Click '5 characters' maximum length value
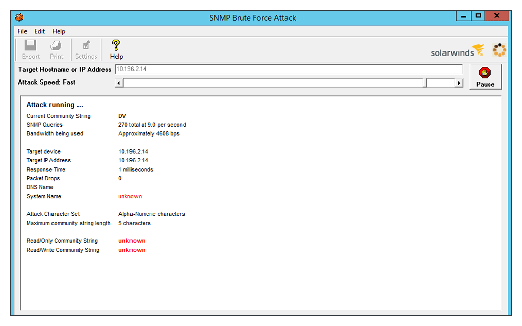 (x=135, y=223)
